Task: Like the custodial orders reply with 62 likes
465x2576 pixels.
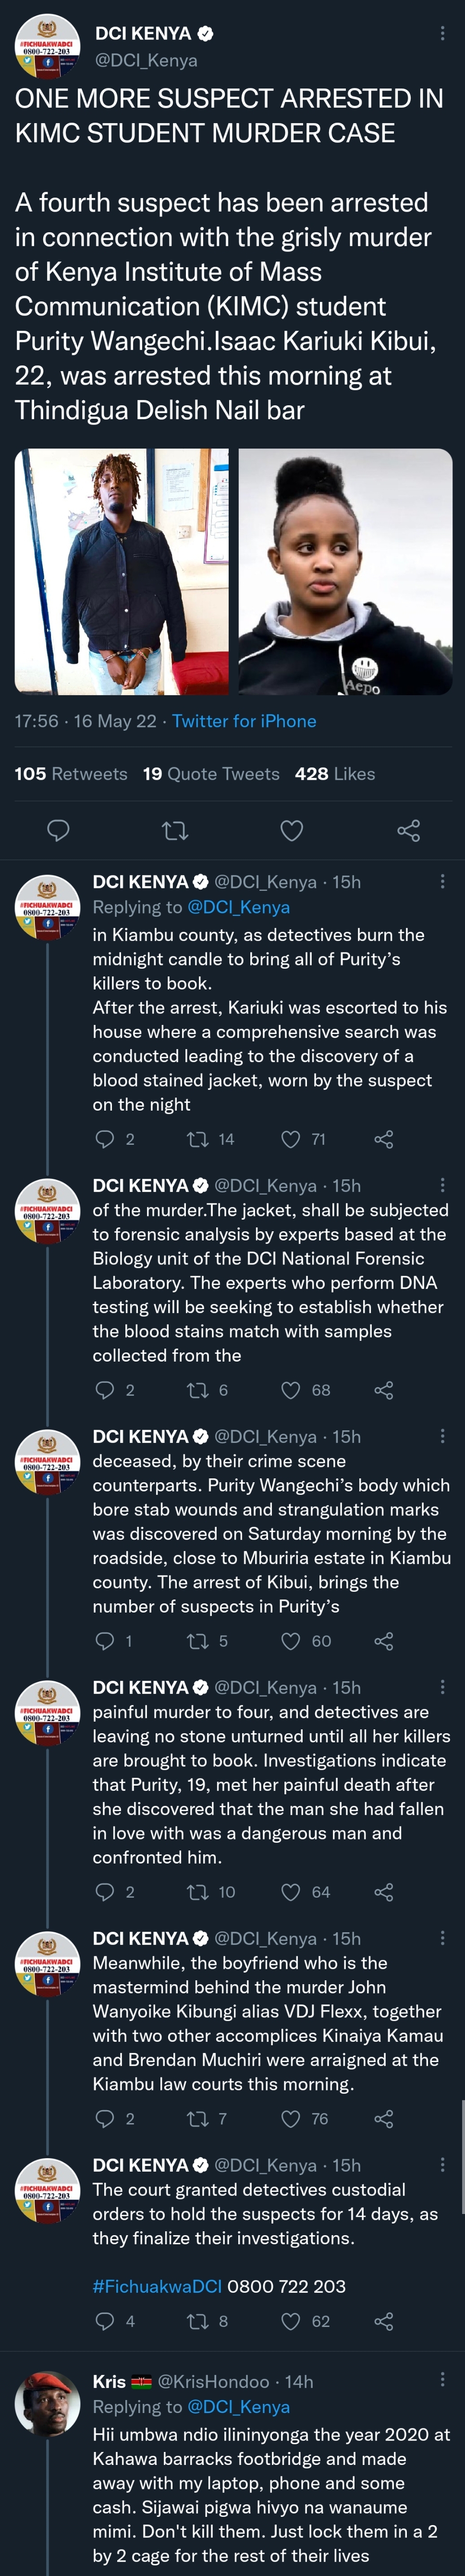Action: (x=291, y=2321)
